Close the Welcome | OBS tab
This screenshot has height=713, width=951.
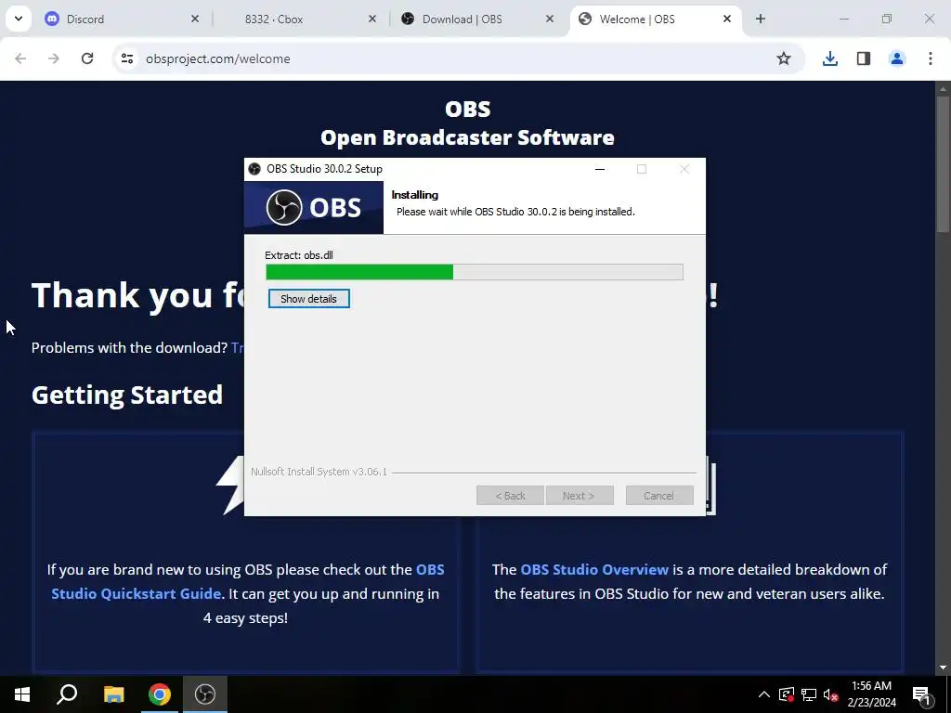pos(727,19)
